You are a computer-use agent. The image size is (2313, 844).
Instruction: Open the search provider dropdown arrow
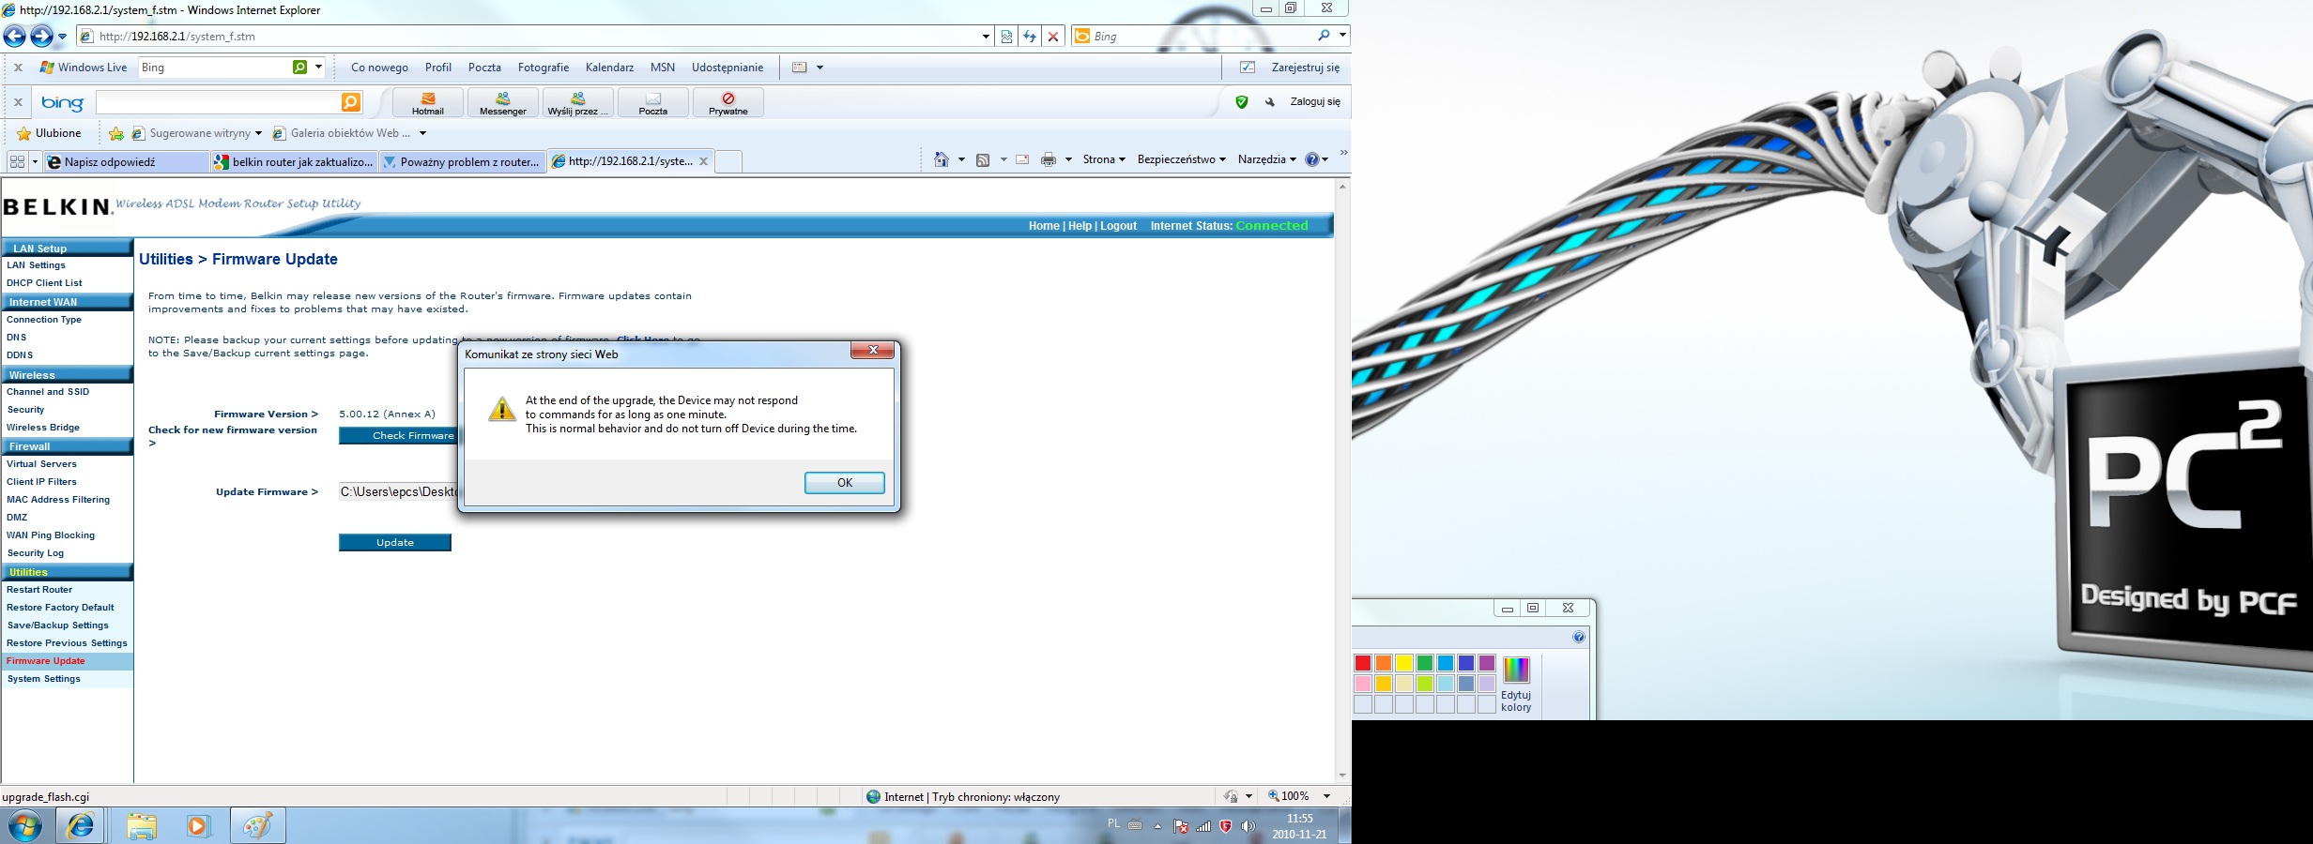(x=1342, y=36)
